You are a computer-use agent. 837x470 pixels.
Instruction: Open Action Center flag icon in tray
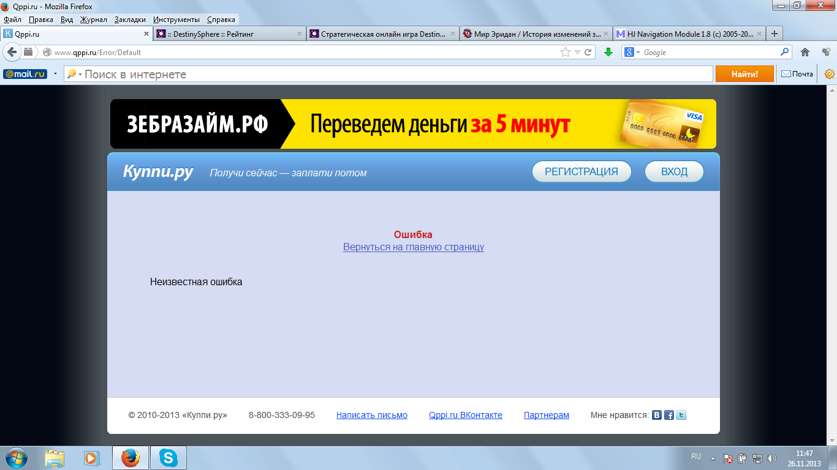[x=728, y=457]
